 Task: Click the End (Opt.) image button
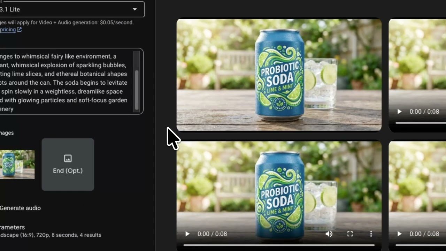68,165
